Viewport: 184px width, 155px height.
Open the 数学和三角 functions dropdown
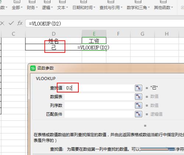tap(138, 8)
